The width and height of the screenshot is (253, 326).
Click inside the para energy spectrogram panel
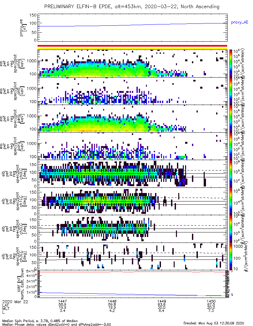pyautogui.click(x=132, y=146)
